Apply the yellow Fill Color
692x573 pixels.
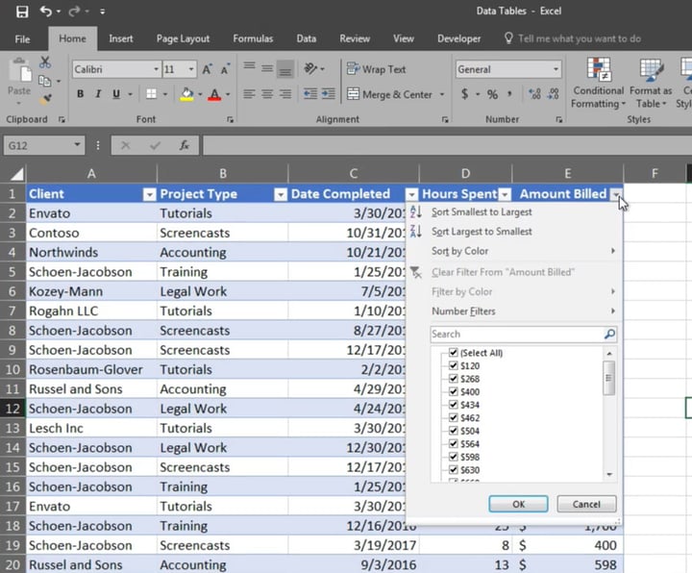[x=187, y=94]
